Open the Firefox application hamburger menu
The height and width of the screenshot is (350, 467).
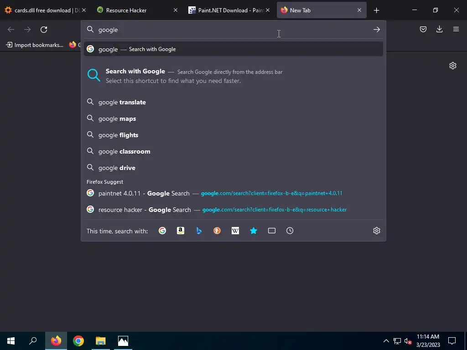(456, 29)
